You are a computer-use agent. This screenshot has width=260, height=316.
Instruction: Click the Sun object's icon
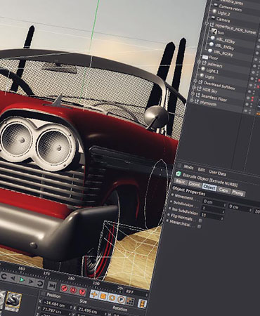pos(214,31)
